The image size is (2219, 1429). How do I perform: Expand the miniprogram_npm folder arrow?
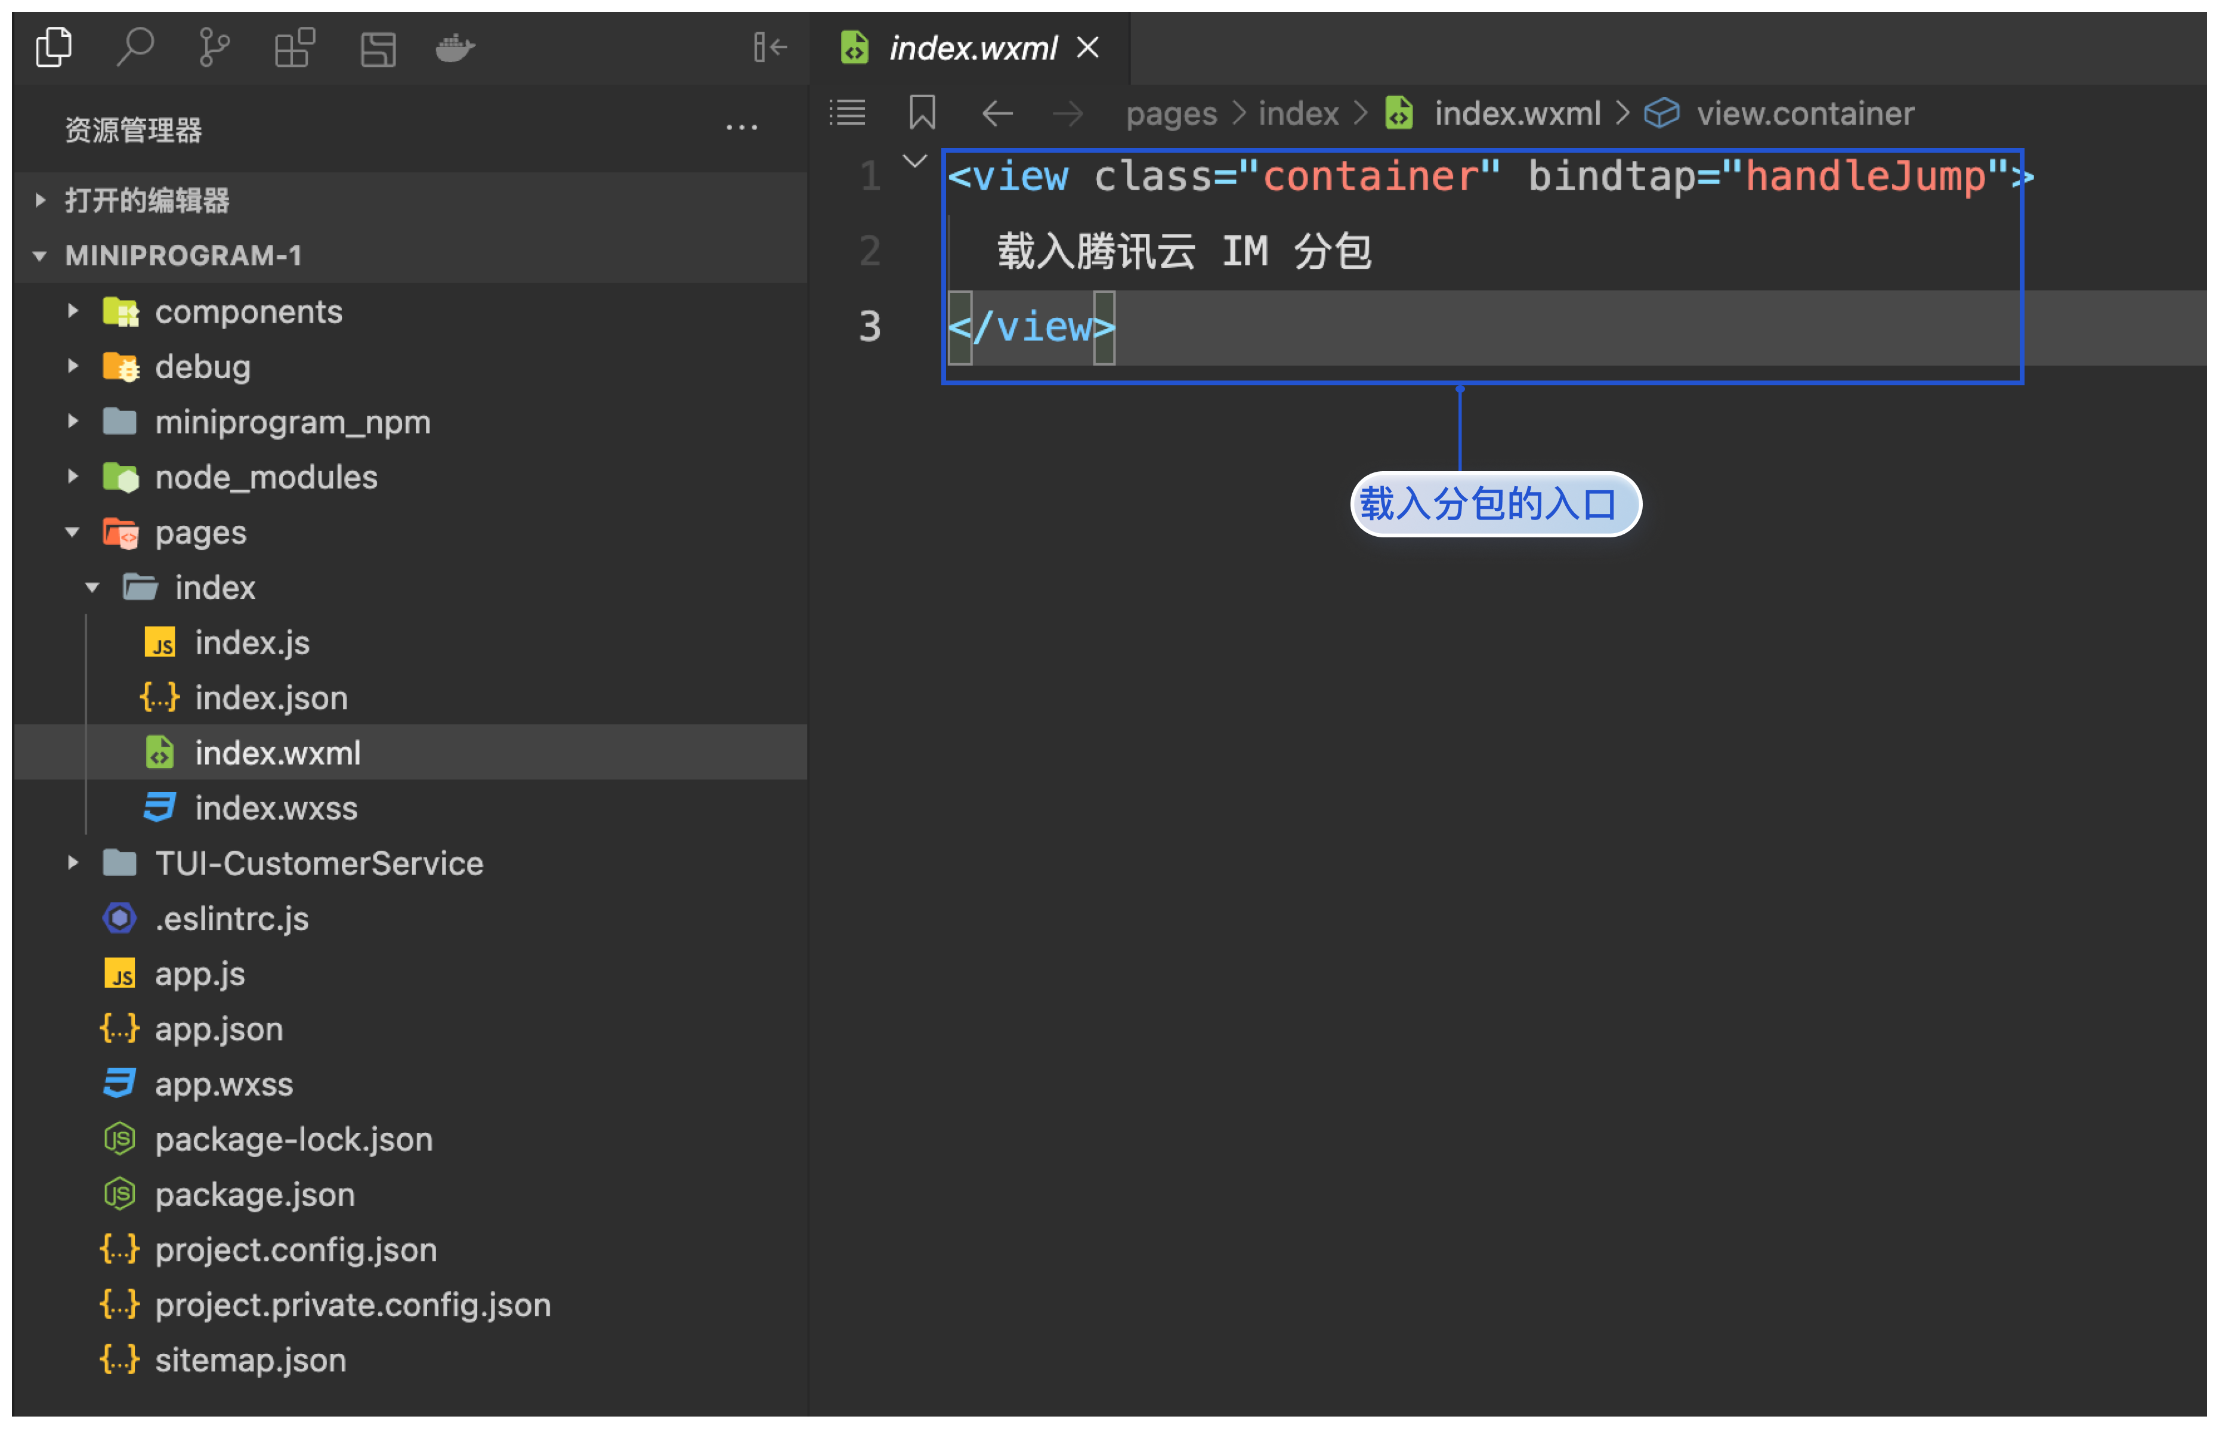point(73,421)
